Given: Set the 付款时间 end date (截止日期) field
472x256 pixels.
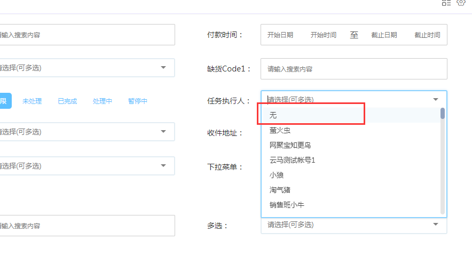Looking at the screenshot, I should (x=384, y=35).
